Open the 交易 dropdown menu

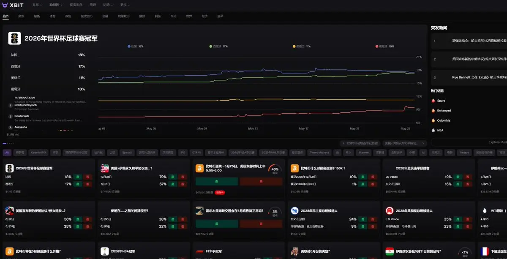[x=37, y=5]
